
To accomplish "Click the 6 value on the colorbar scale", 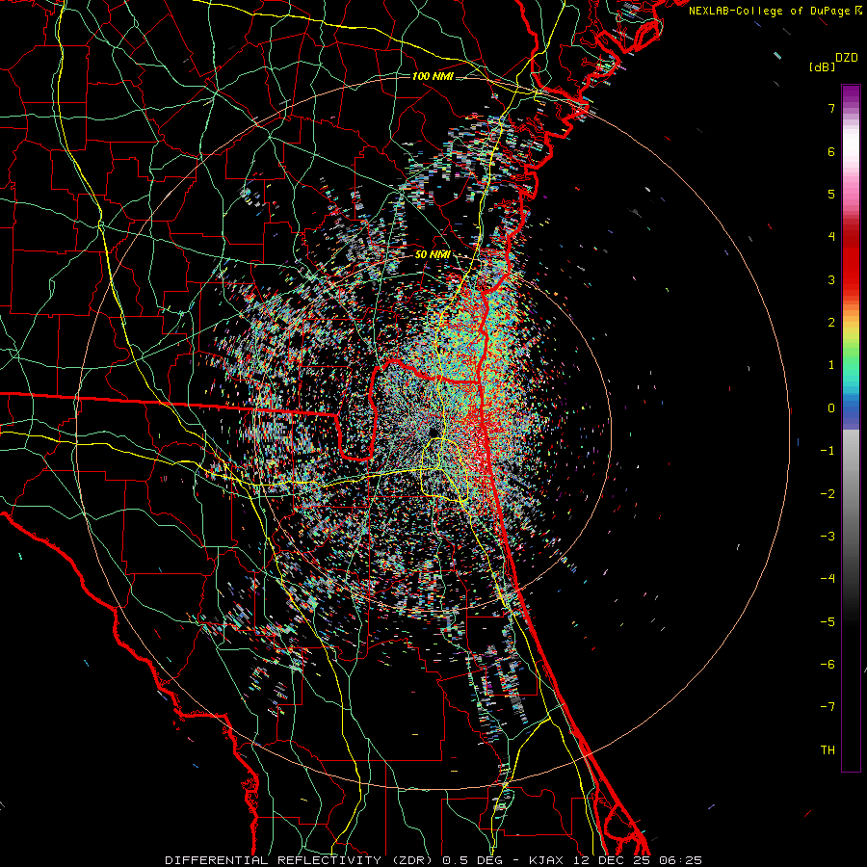I will (x=831, y=151).
